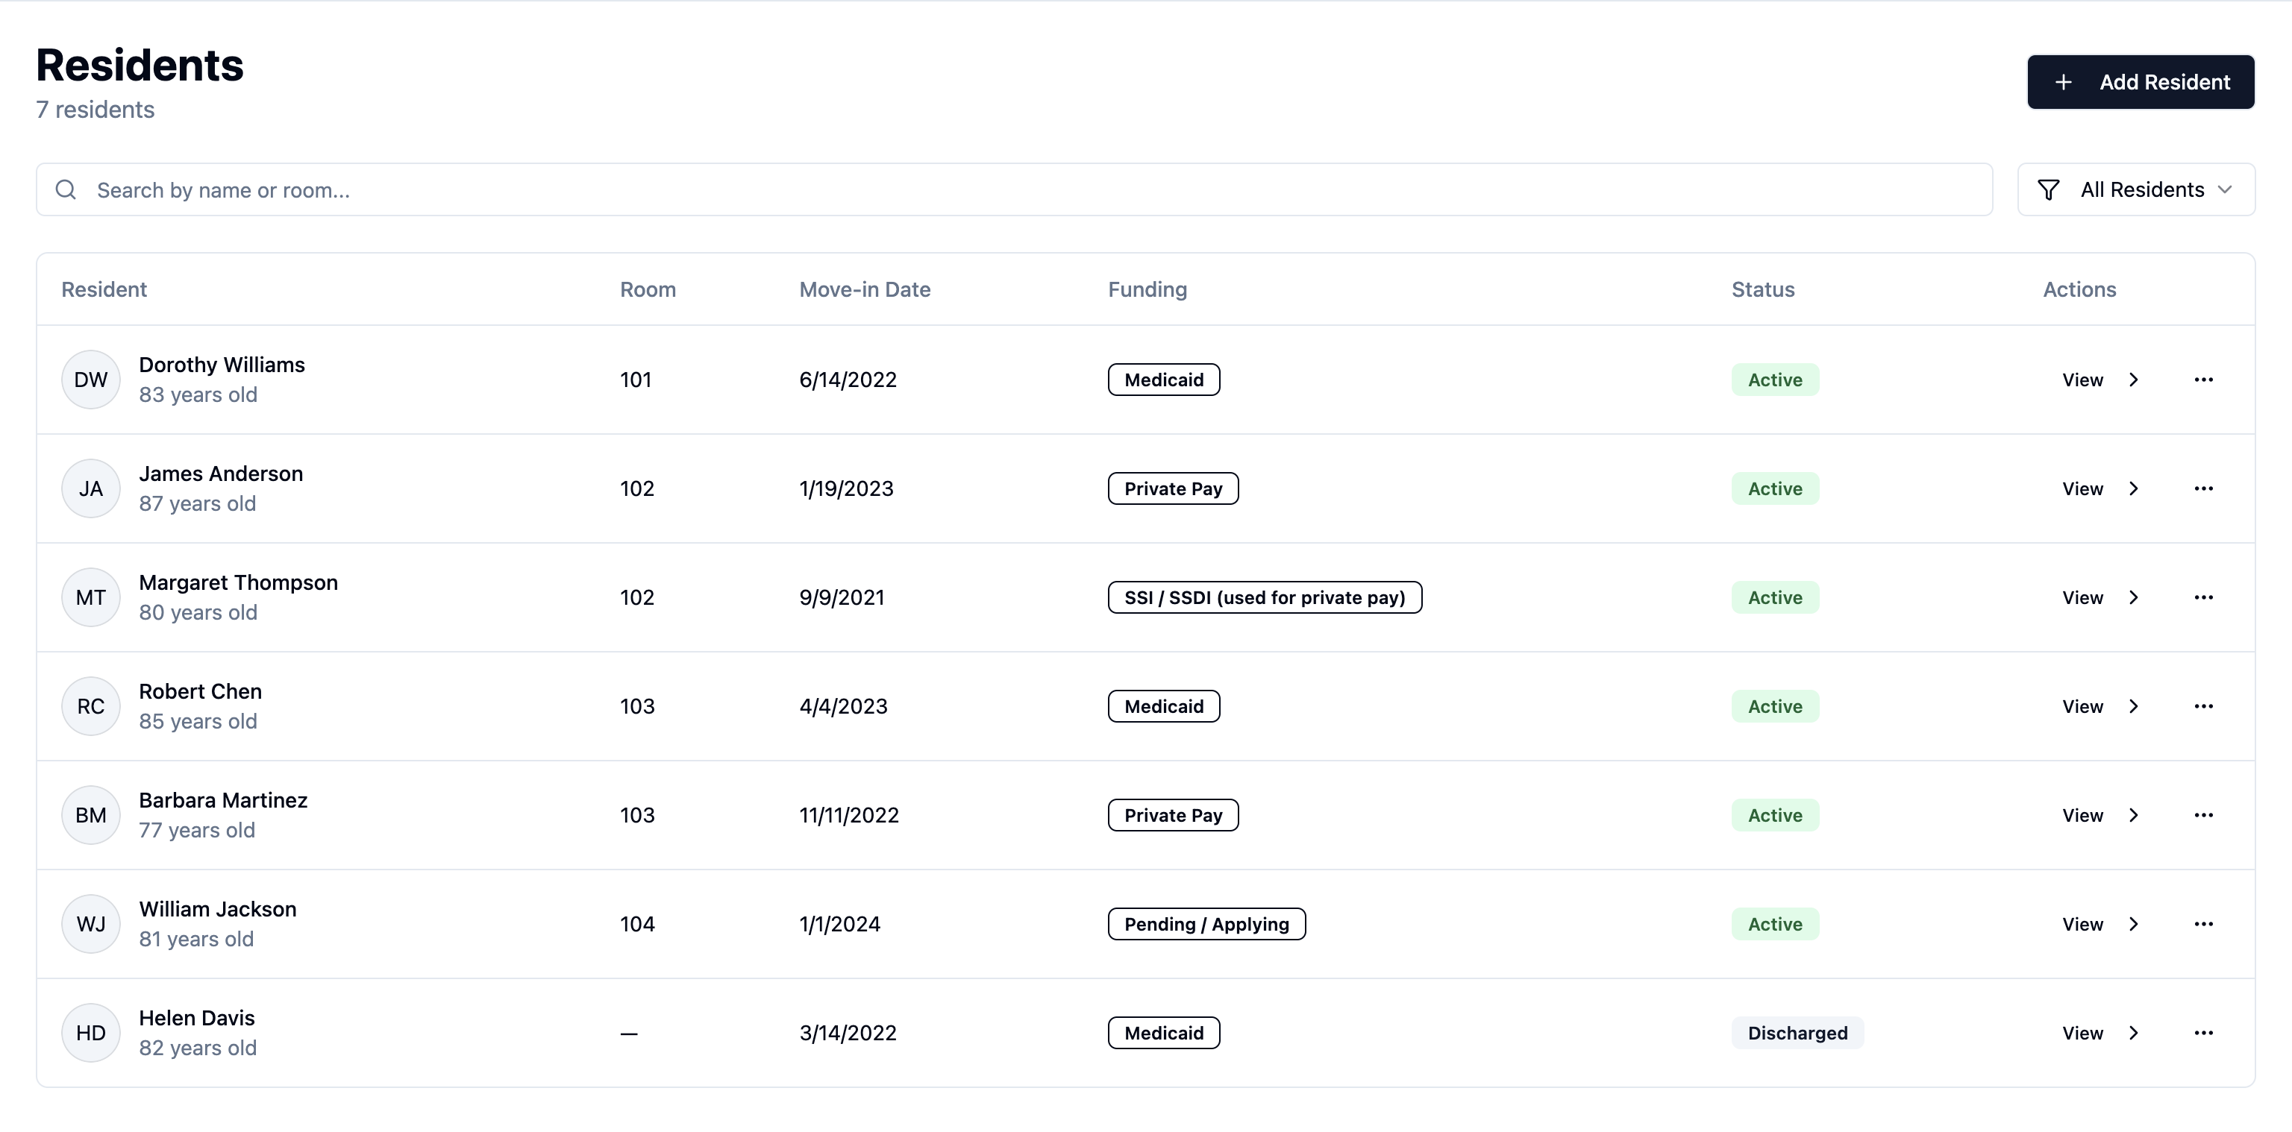Click the DW avatar for Dorothy Williams
The image size is (2292, 1132).
[91, 380]
